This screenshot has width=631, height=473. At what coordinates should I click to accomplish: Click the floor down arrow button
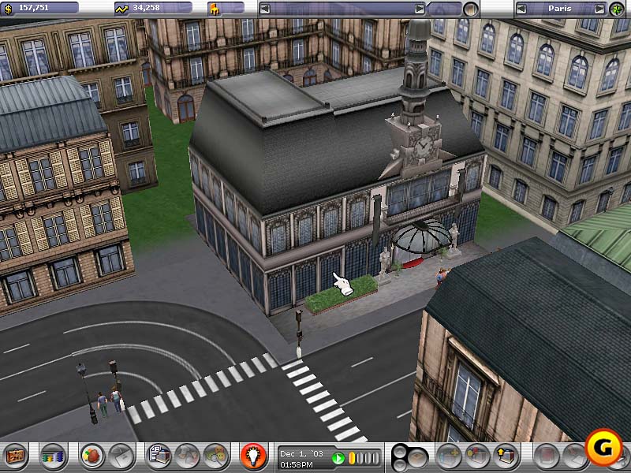(x=400, y=464)
